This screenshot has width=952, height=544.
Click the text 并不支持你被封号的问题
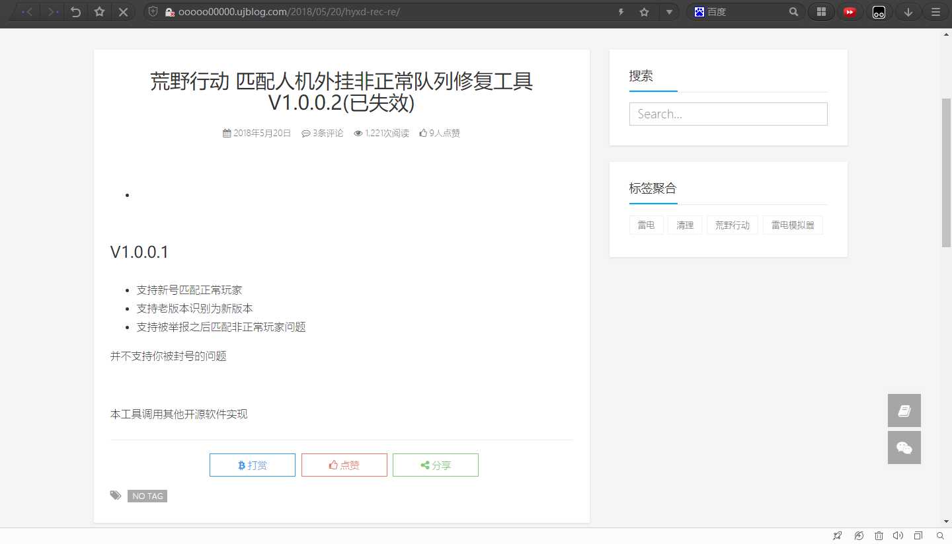(x=169, y=356)
